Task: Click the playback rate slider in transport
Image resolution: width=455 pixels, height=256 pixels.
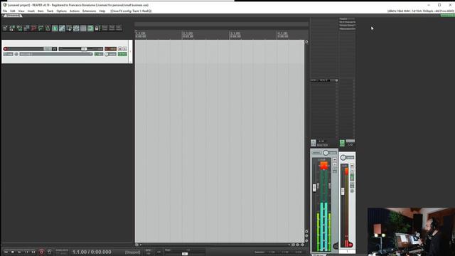Action: coord(185,254)
